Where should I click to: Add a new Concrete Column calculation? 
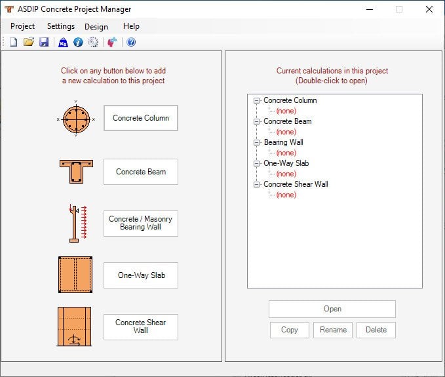pos(141,118)
